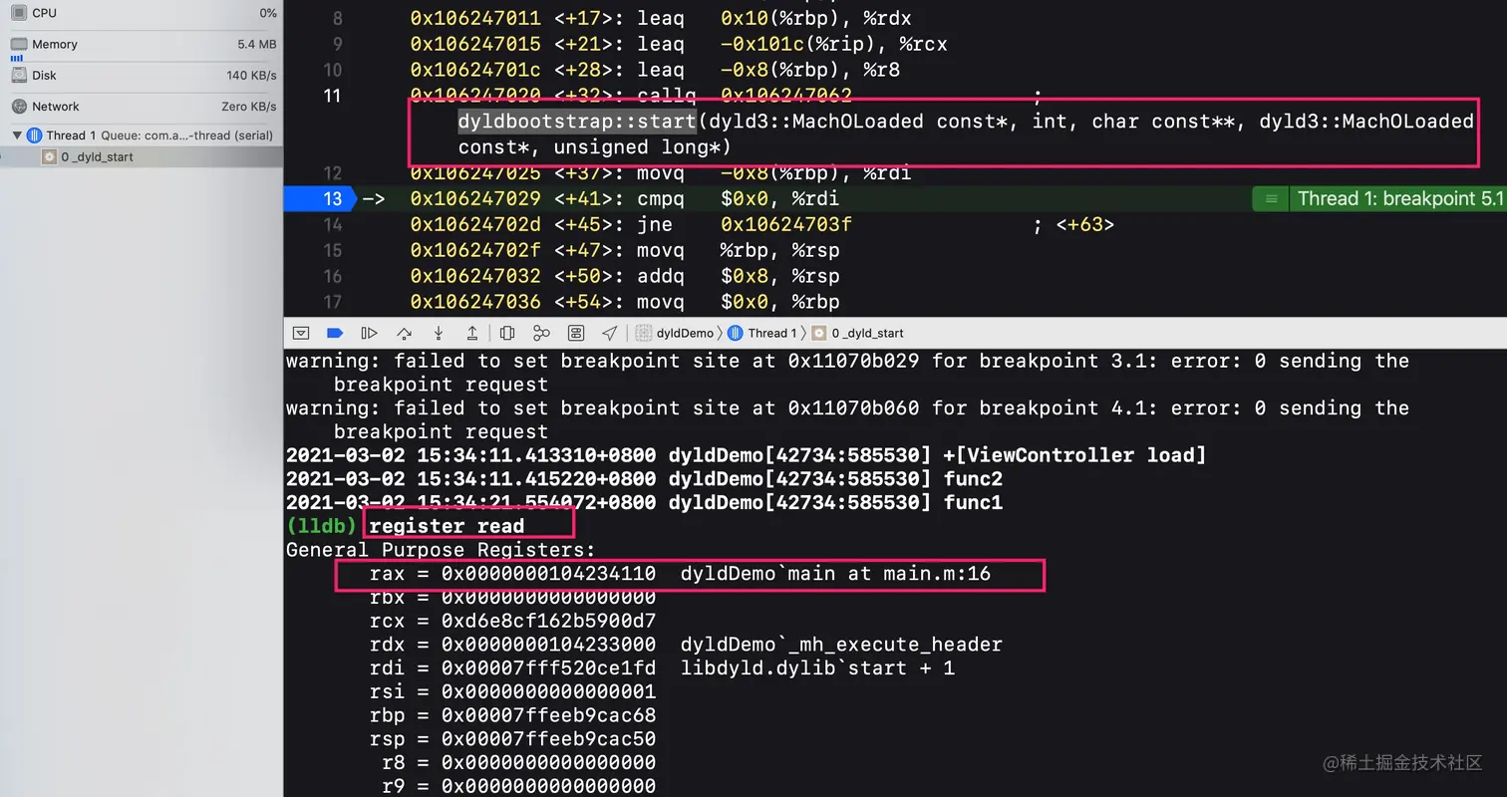
Task: Show the Memory gauge report
Action: [142, 44]
